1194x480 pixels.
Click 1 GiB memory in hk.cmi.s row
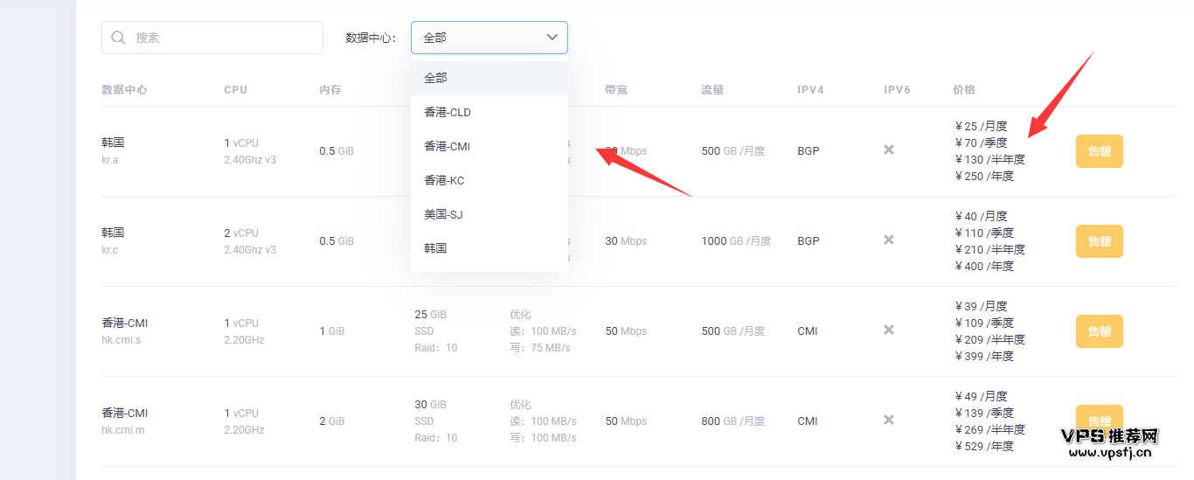point(332,331)
